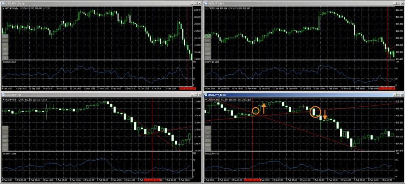Screen dimensions: 405x184
Task: Click the 4 Sep 2015 date on the Daily axis
Action: (x=6, y=88)
